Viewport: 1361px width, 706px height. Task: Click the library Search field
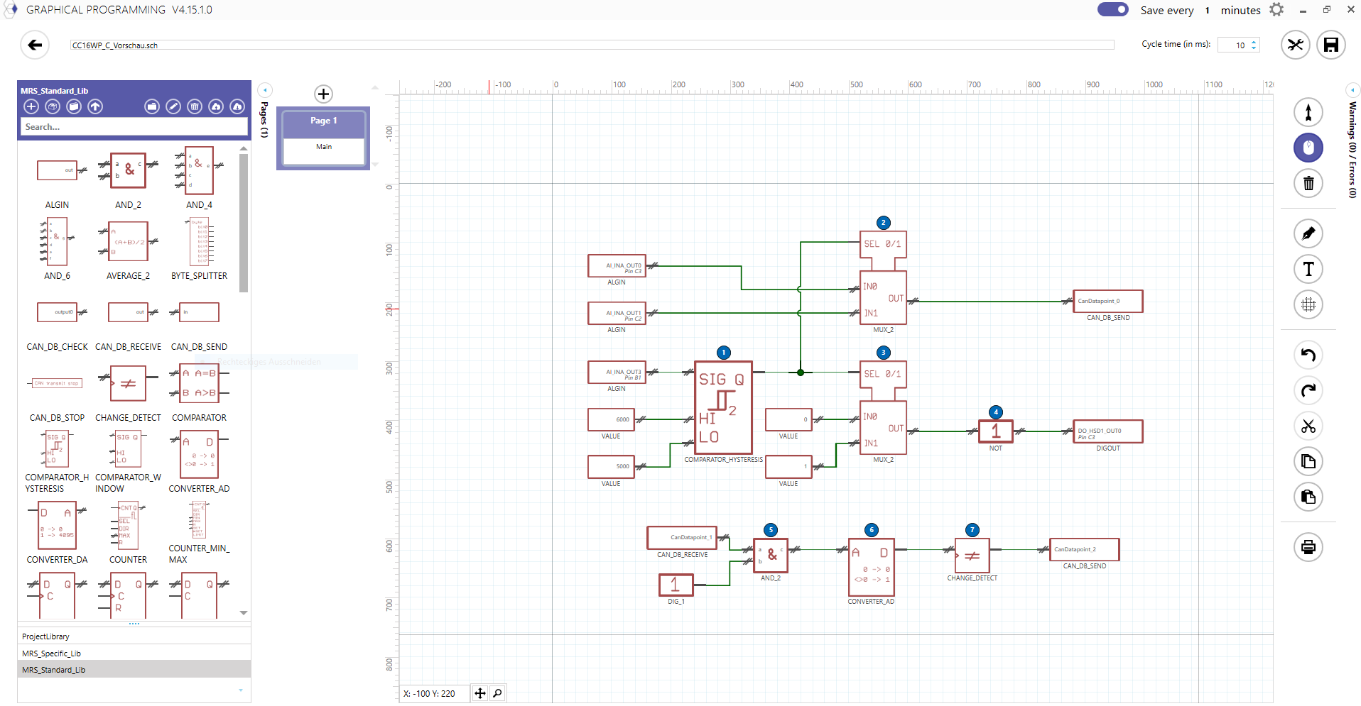pyautogui.click(x=134, y=127)
